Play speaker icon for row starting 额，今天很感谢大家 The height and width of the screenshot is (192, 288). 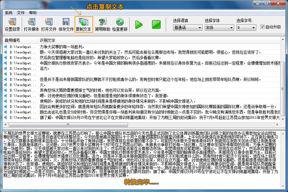pyautogui.click(x=6, y=52)
